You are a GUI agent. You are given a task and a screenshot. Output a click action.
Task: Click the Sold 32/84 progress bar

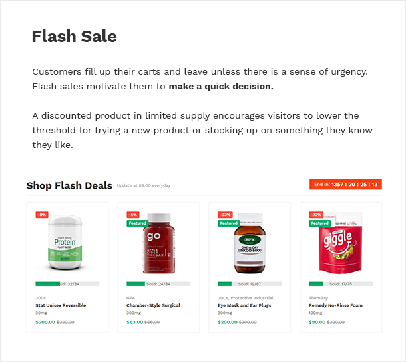(x=67, y=284)
